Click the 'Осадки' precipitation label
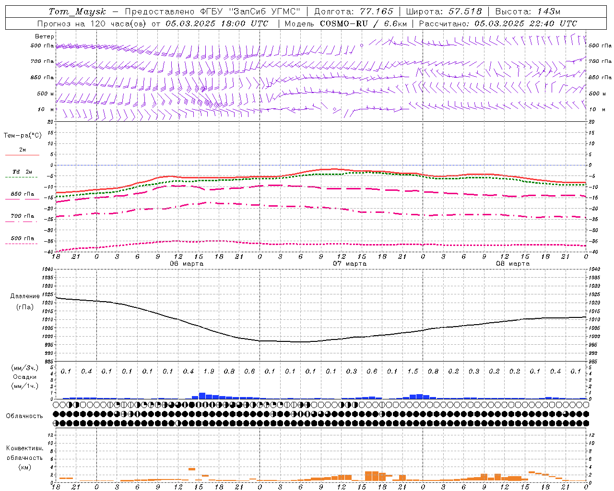This screenshot has height=491, width=614. click(25, 377)
